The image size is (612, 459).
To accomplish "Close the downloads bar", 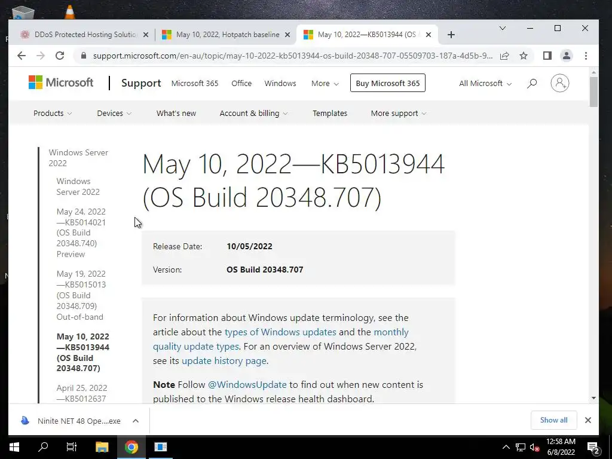I will click(588, 420).
